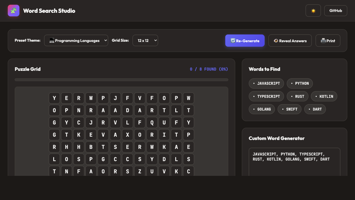Select the GOLANG word chip
355x200 pixels.
coord(262,109)
